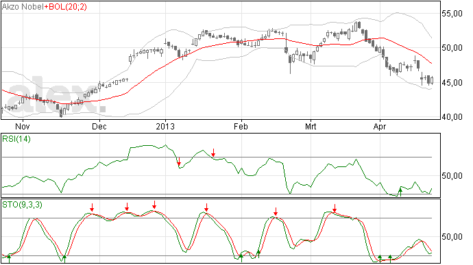Screen dimensions: 473x265
Task: Select the Apr label on the date axis
Action: (x=380, y=127)
